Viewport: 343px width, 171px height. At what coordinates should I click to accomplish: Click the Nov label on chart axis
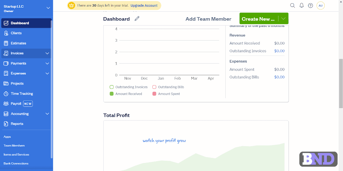coord(128,79)
